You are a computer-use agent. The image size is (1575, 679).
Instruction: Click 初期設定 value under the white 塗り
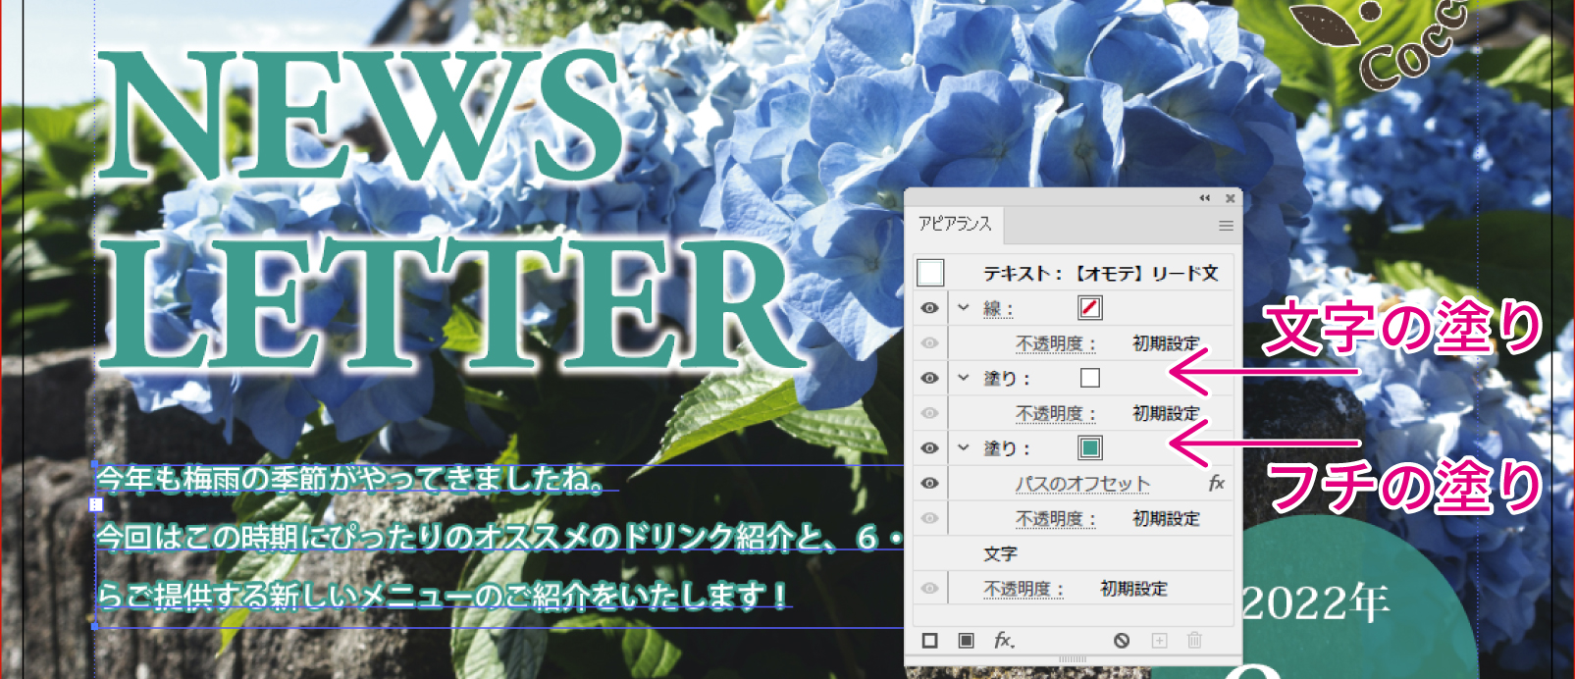coord(1166,413)
